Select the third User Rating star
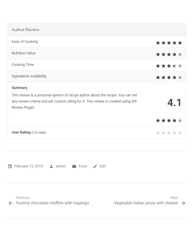 click(169, 133)
